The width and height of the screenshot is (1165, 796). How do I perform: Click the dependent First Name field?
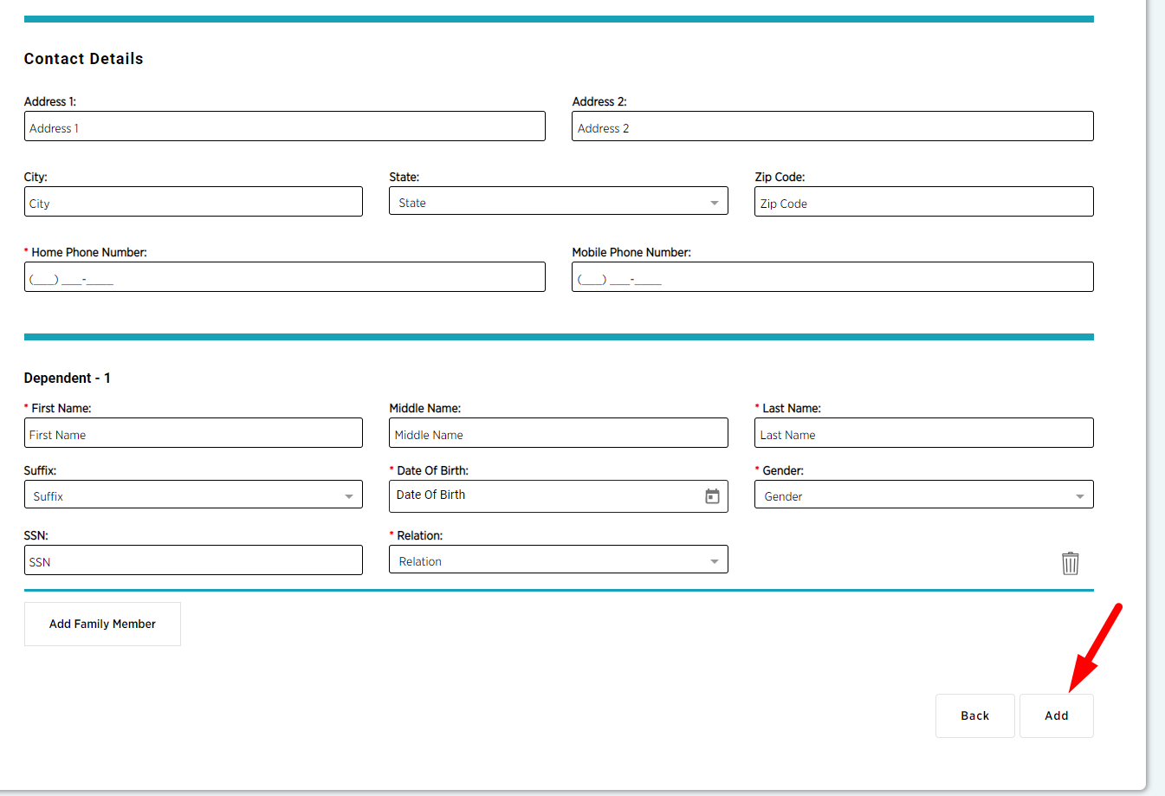(193, 434)
